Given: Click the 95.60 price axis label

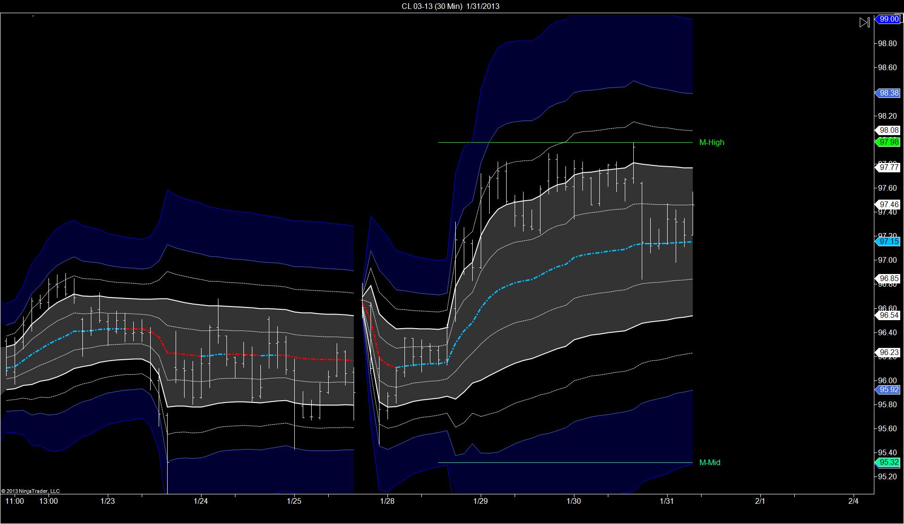Looking at the screenshot, I should click(x=887, y=429).
